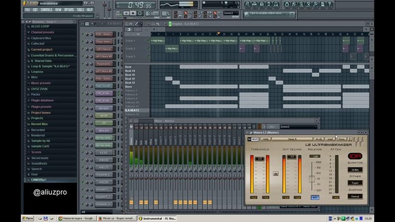Open the (none) input dropdown in Mixer
The image size is (395, 222).
coord(298,126)
